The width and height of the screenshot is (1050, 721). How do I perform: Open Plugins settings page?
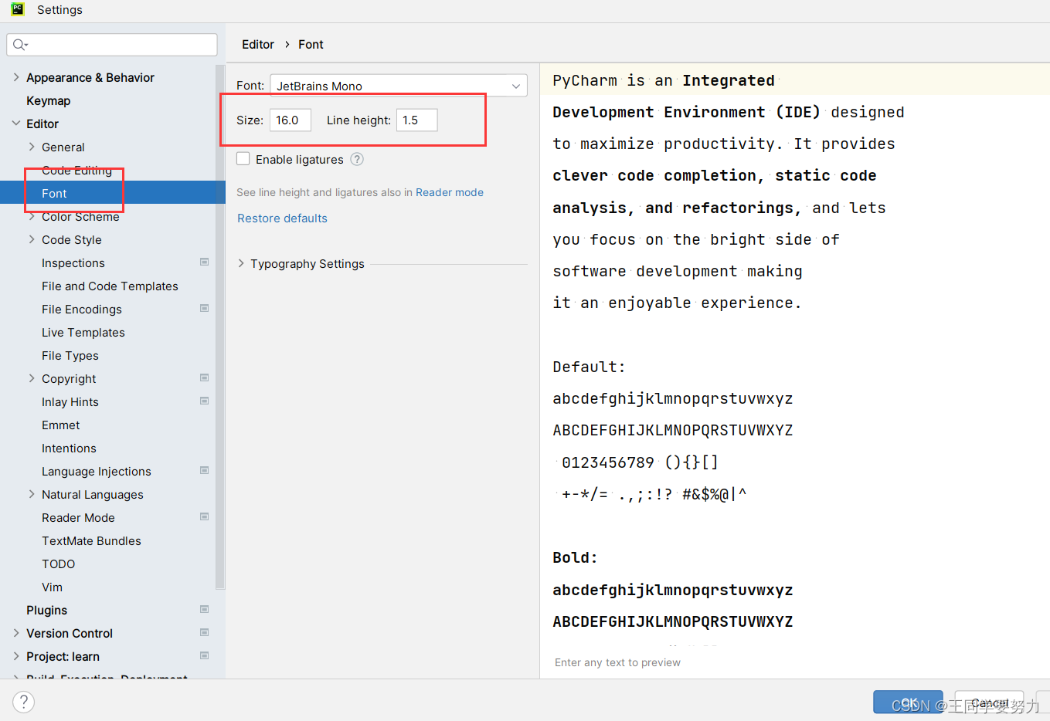[x=46, y=610]
